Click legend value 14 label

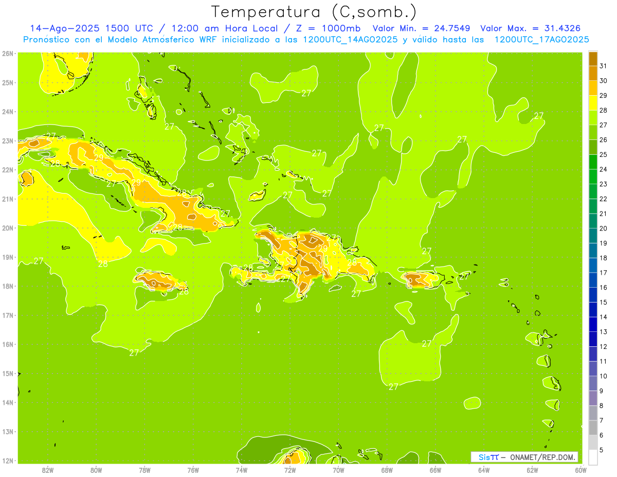(603, 317)
